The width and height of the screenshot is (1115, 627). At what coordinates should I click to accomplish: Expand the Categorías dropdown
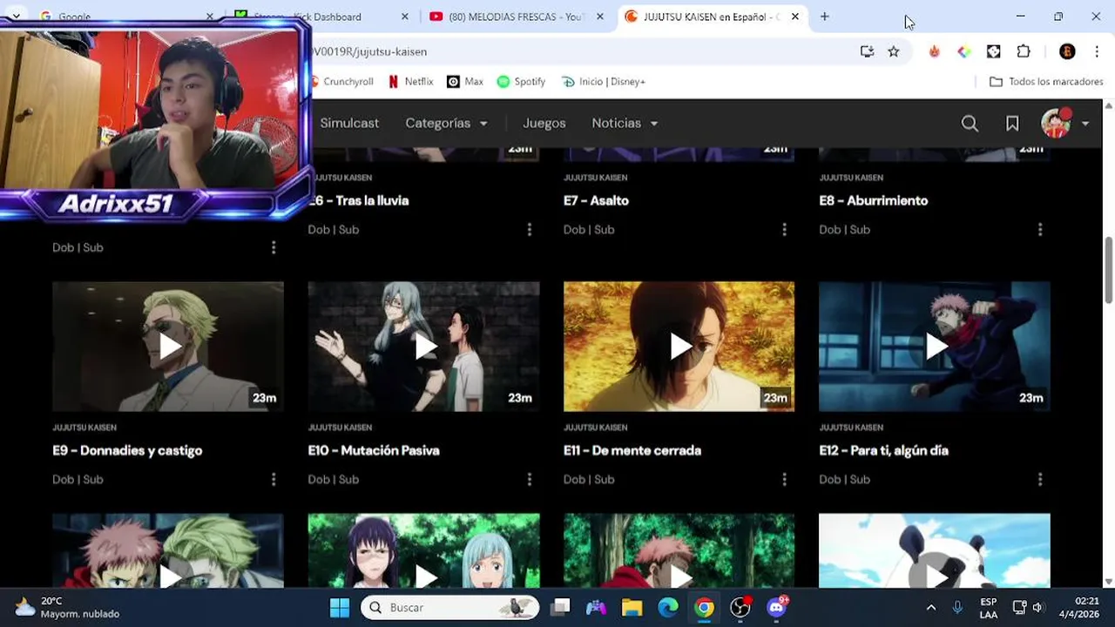pyautogui.click(x=446, y=124)
